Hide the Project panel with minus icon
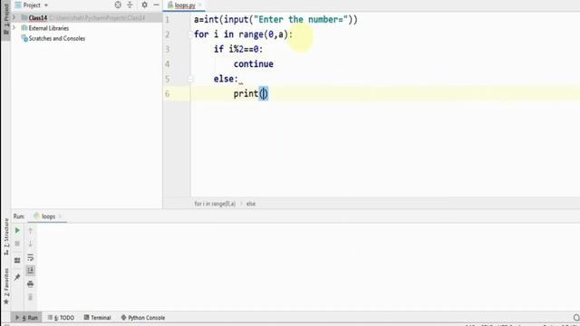580x326 pixels. 156,5
